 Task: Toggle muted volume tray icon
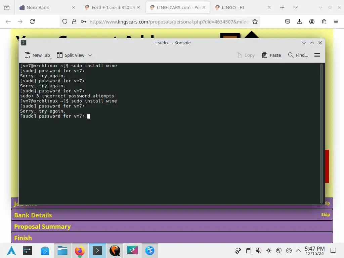tap(258, 251)
